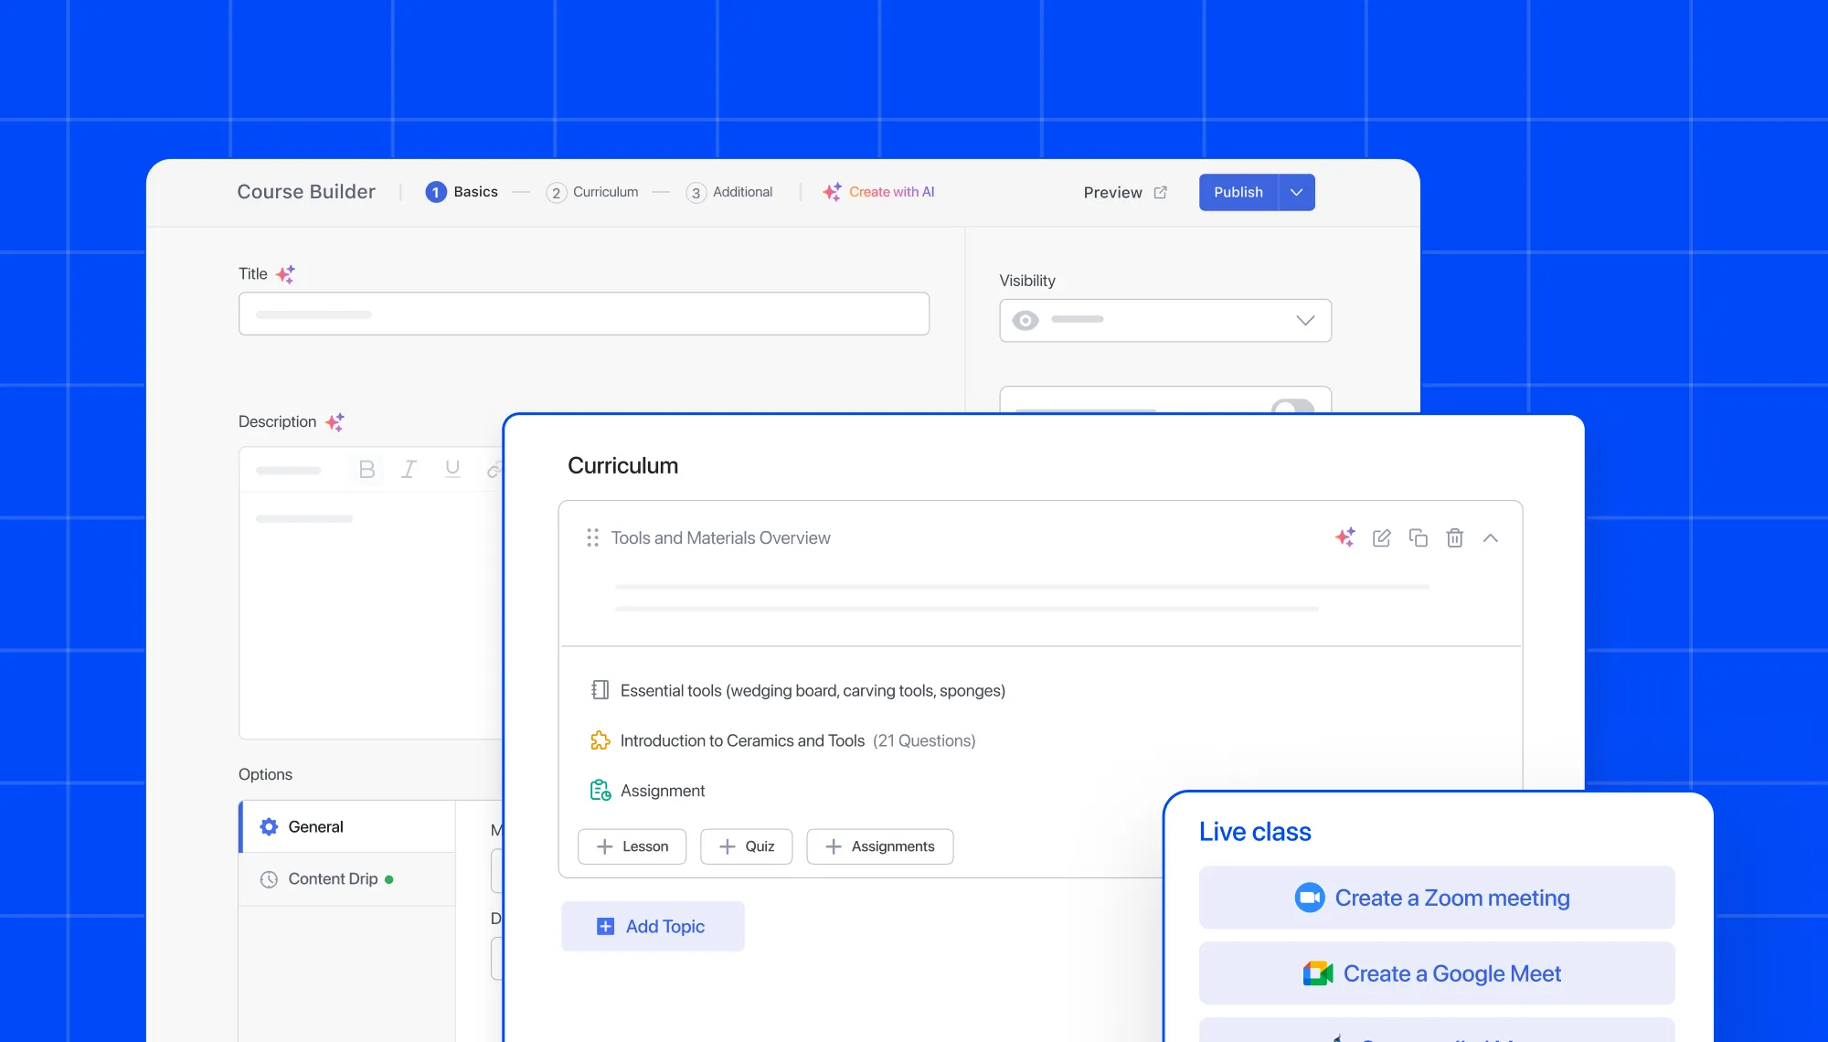Screen dimensions: 1828x1042
Task: Click the Create with AI button in toolbar
Action: (877, 191)
